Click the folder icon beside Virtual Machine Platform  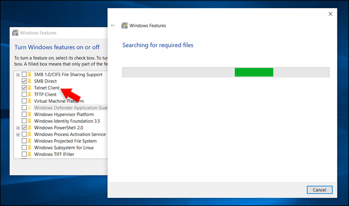(29, 101)
